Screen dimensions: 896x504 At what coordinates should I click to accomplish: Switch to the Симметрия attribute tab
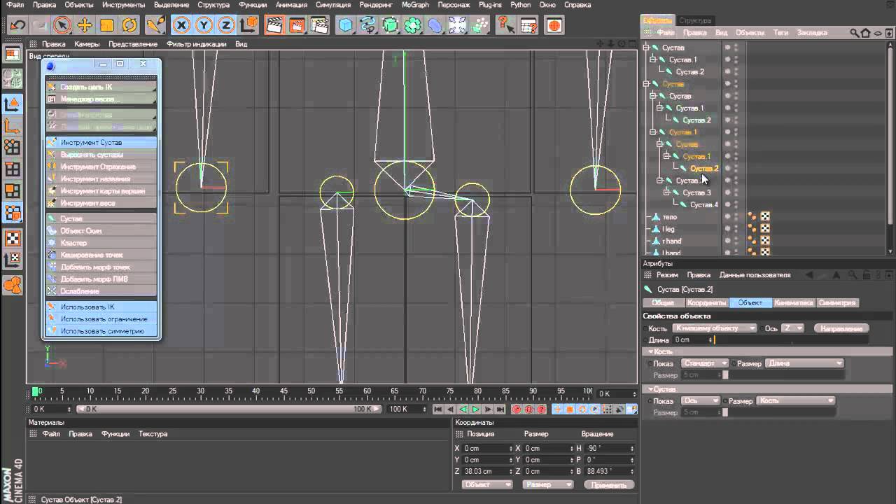837,303
